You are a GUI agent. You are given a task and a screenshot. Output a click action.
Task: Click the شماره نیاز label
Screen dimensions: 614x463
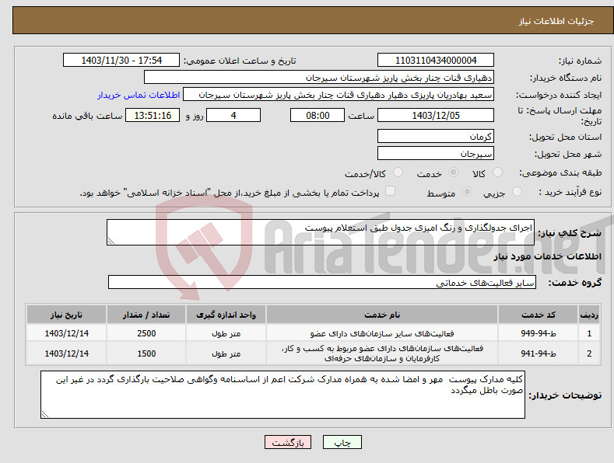coord(580,61)
